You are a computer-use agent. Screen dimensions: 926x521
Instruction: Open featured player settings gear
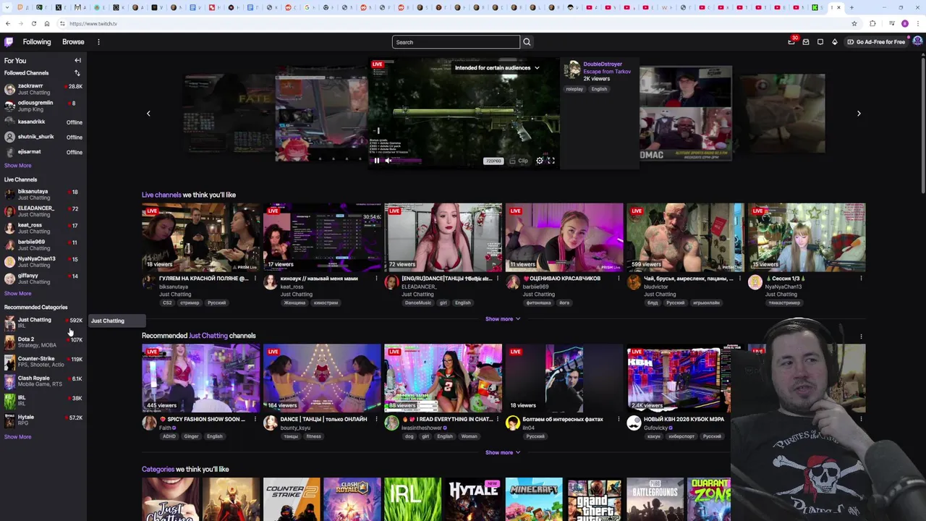[540, 161]
